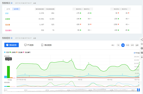The image size is (143, 94).
Task: Switch to the PC趋势 tab
Action: pos(29,45)
